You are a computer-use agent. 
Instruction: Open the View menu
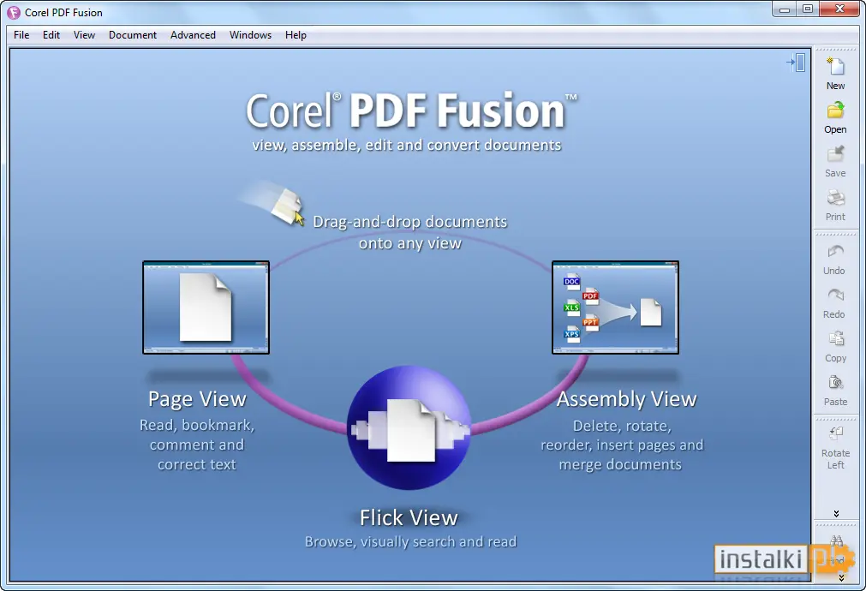[84, 35]
